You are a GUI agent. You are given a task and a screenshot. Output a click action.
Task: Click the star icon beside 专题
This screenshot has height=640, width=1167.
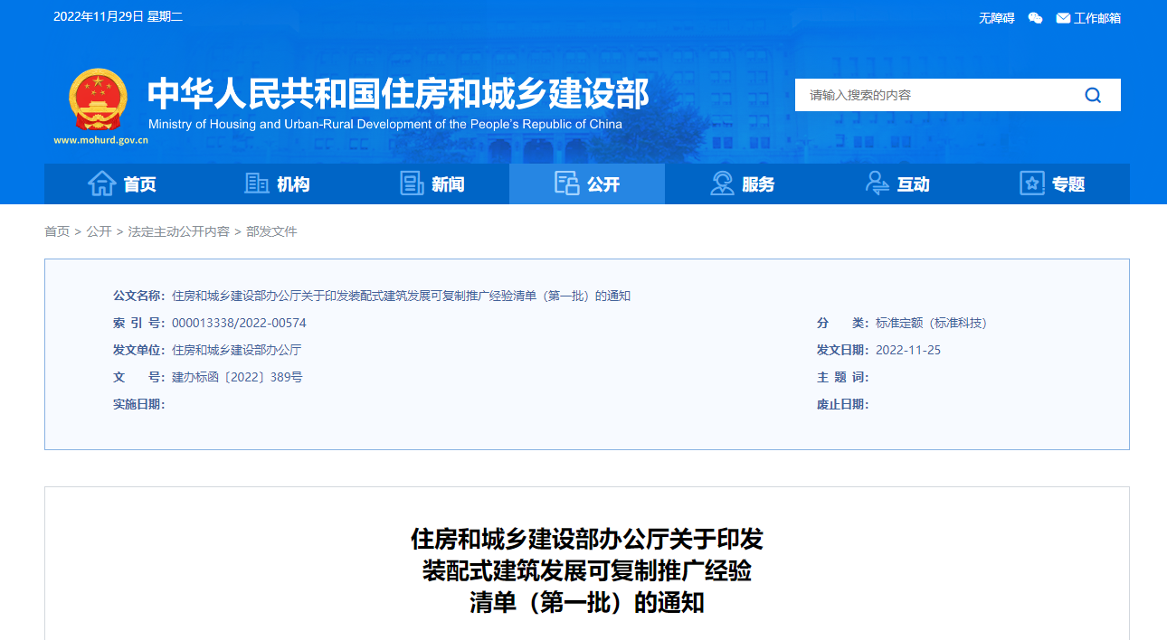coord(1031,184)
